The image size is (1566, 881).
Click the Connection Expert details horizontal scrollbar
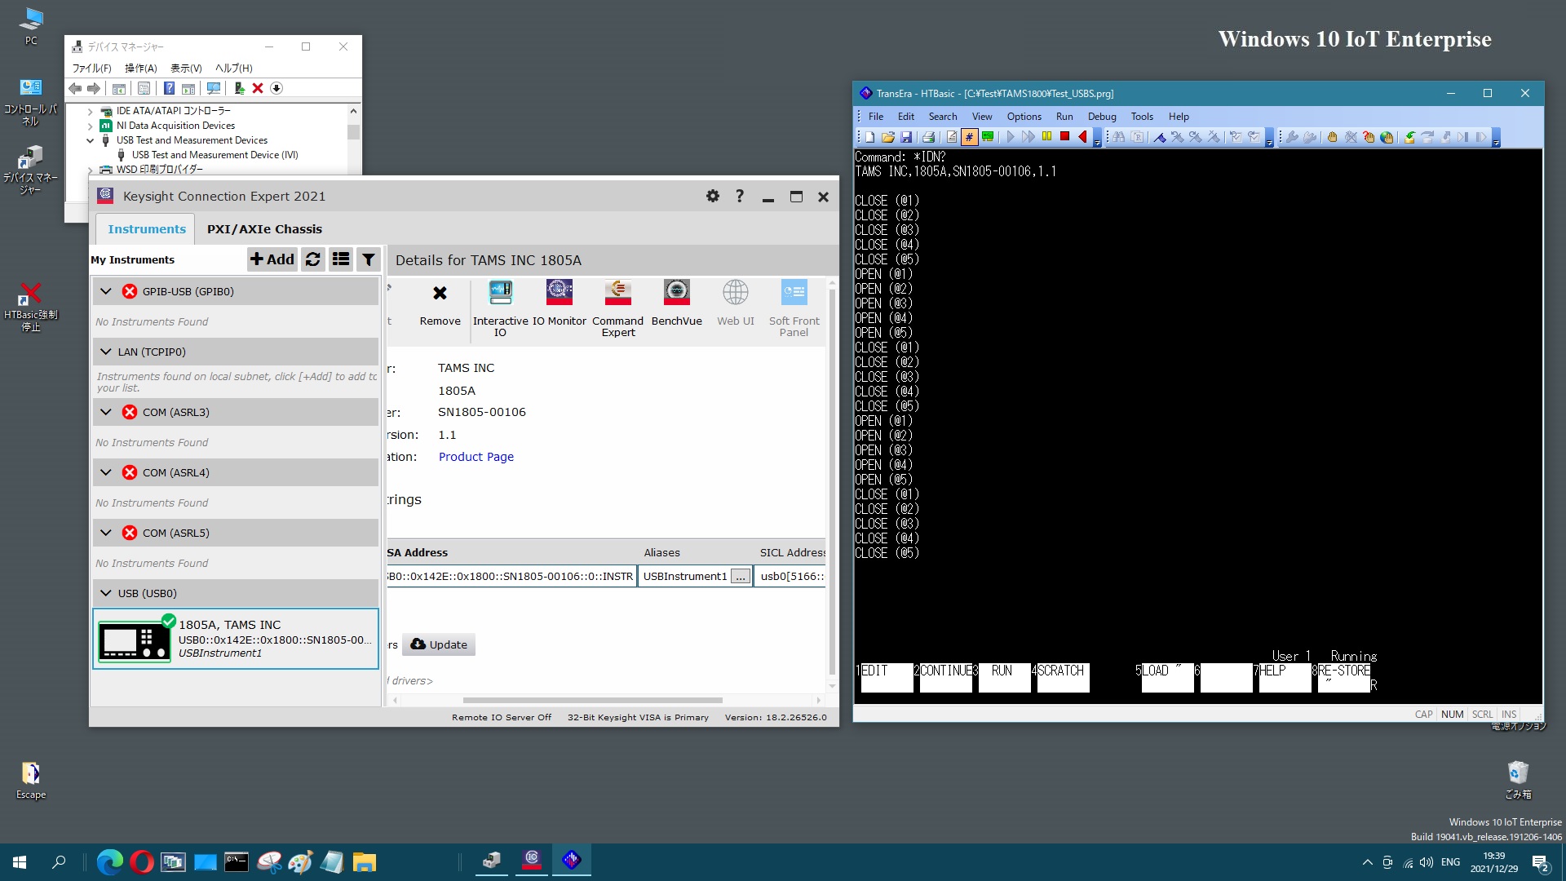tap(592, 700)
